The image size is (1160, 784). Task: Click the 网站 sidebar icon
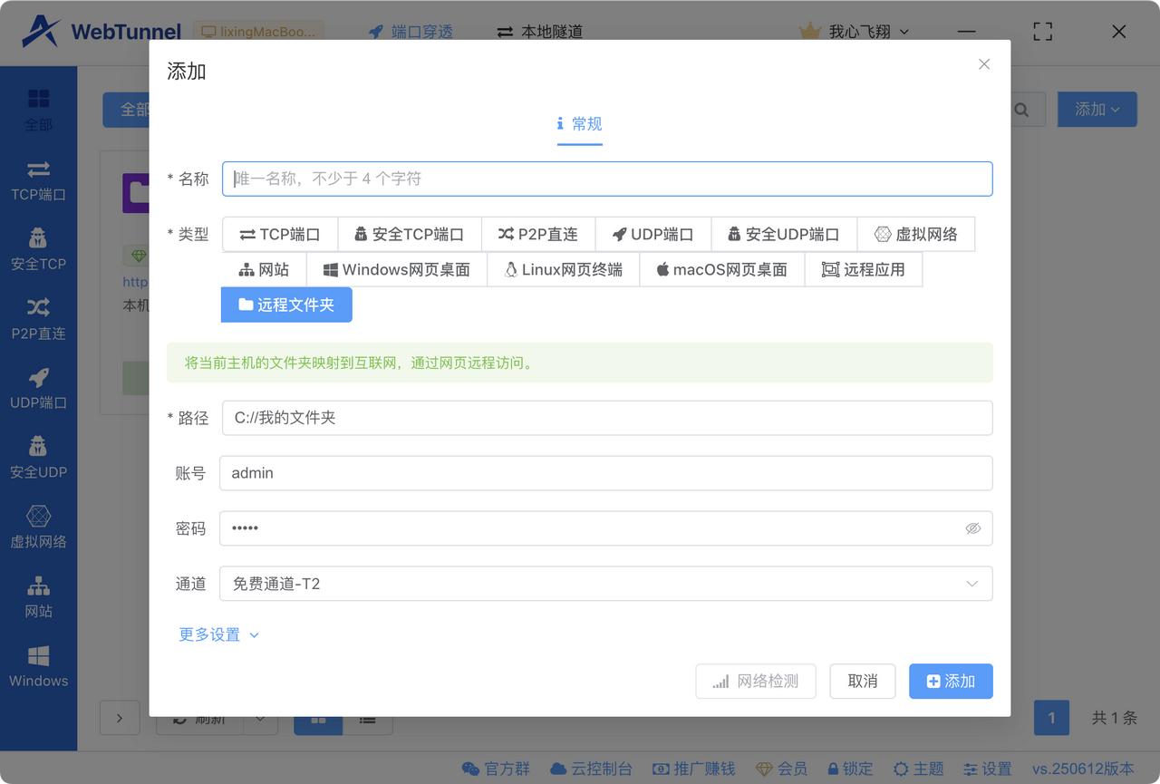(38, 596)
